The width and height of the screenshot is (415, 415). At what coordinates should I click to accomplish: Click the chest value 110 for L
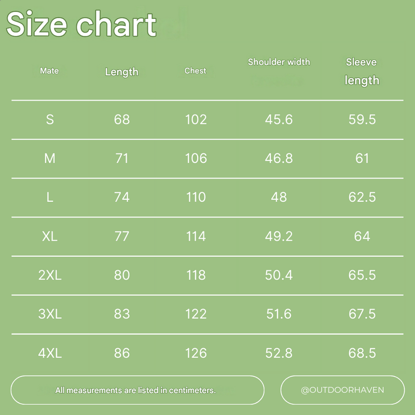pos(196,197)
